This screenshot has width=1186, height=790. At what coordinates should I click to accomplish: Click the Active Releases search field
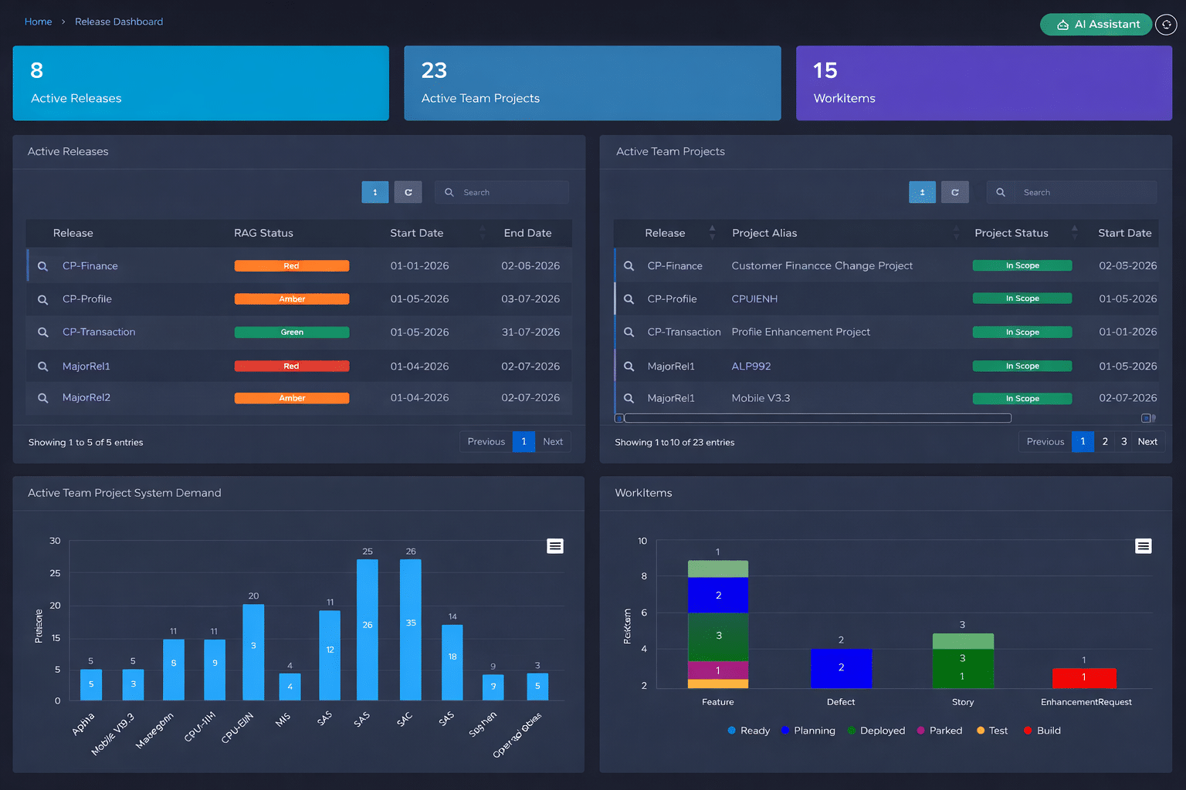point(510,192)
